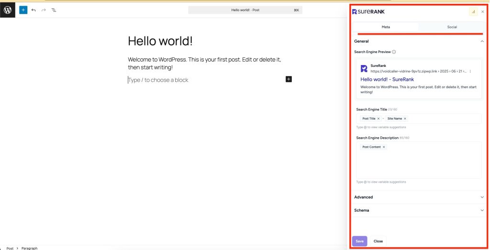Open the WordPress logo menu
The image size is (490, 250).
(x=8, y=10)
